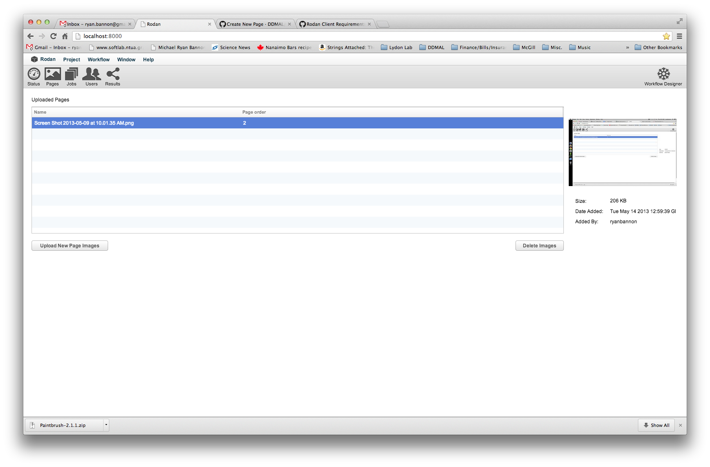Screen dimensions: 710x467
Task: Open the Gmail Inbox bookmark
Action: tap(54, 47)
